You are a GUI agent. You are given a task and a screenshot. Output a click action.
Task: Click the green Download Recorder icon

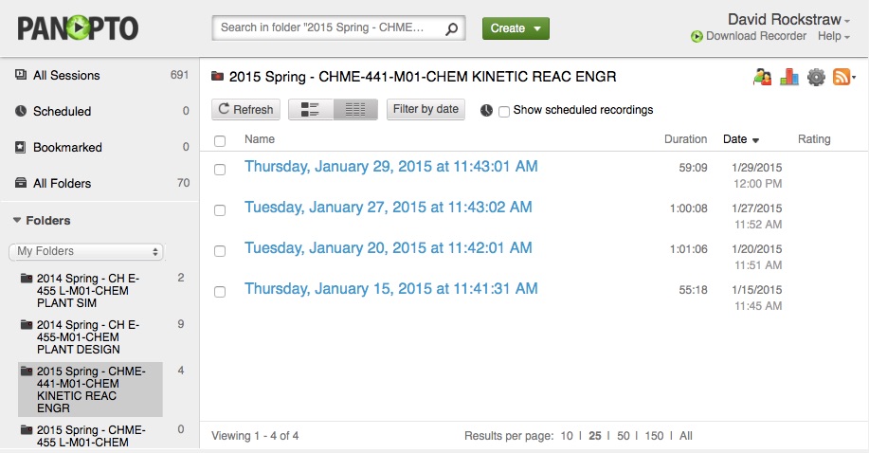(697, 37)
